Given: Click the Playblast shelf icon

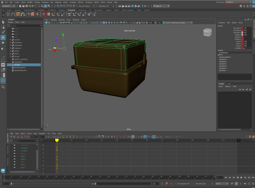Looking at the screenshot, I should click(8, 14).
